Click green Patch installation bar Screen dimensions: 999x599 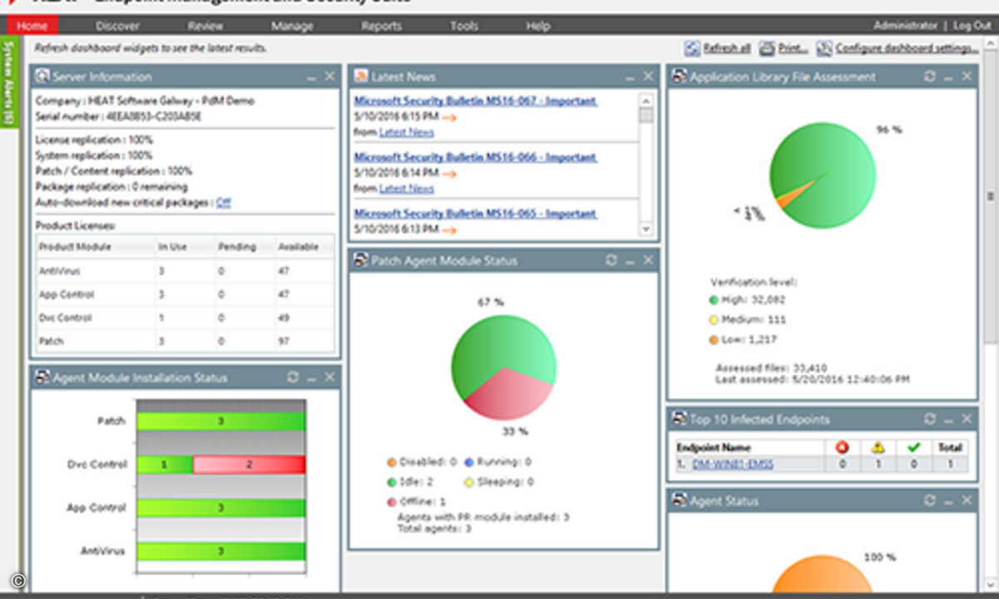(221, 421)
